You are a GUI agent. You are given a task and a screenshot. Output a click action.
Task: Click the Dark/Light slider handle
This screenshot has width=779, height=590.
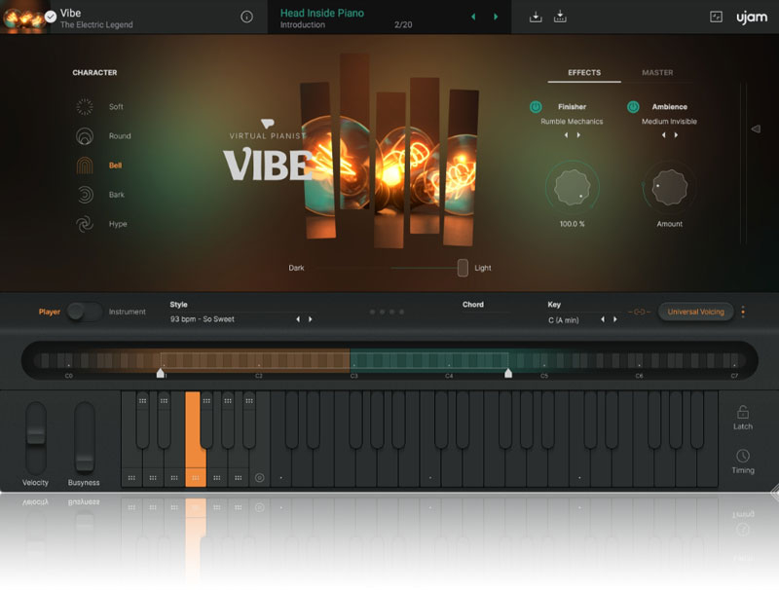[463, 268]
